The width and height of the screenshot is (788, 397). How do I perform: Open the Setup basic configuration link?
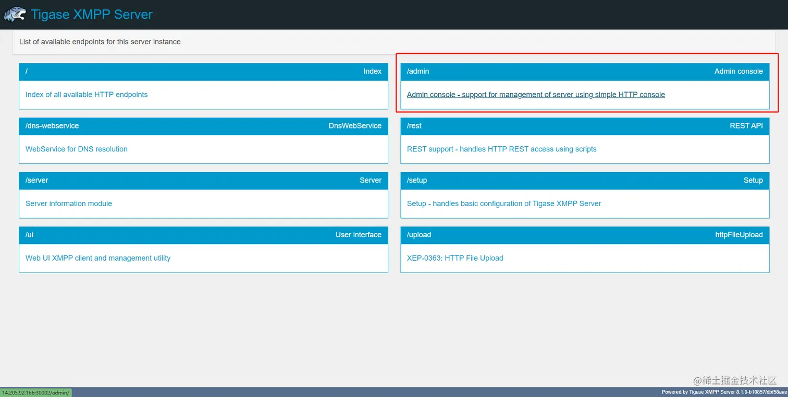(x=504, y=204)
